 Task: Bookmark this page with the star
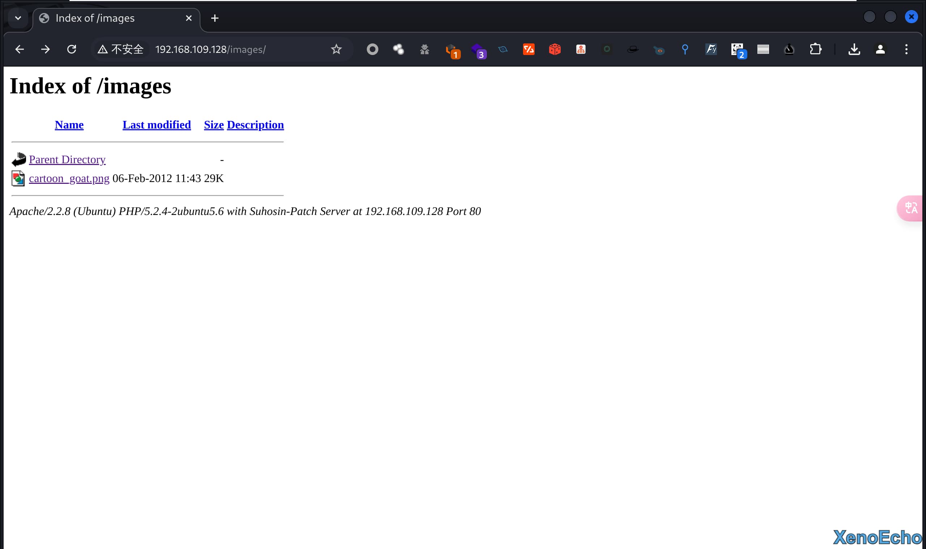(336, 49)
